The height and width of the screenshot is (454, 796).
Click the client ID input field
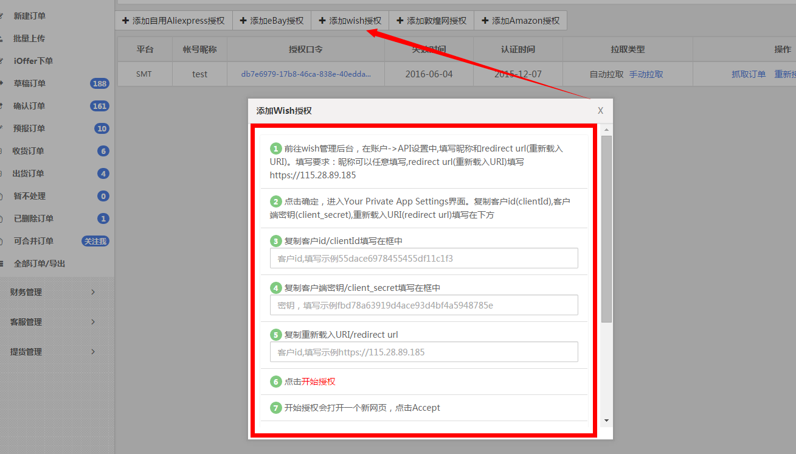(x=424, y=258)
